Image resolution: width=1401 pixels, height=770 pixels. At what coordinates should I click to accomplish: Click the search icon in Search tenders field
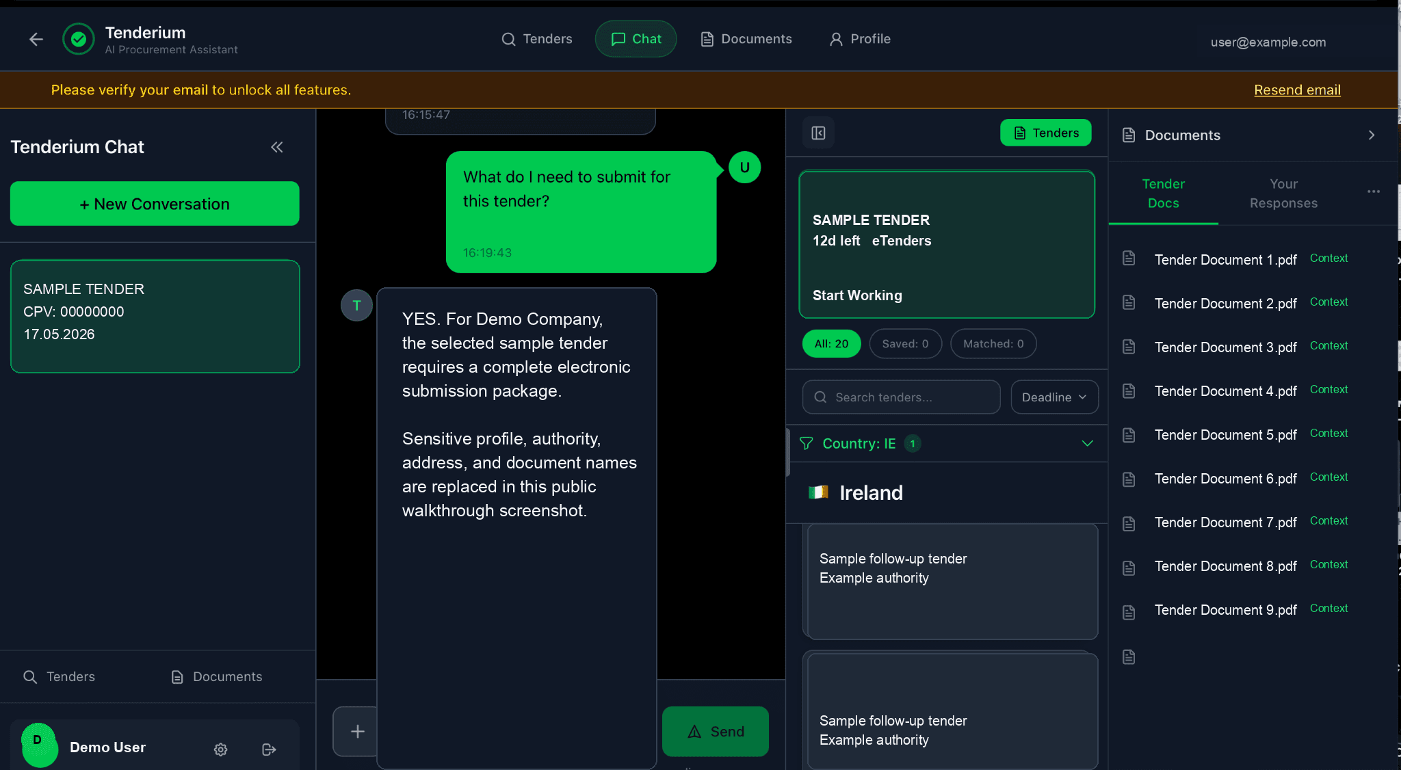click(820, 397)
